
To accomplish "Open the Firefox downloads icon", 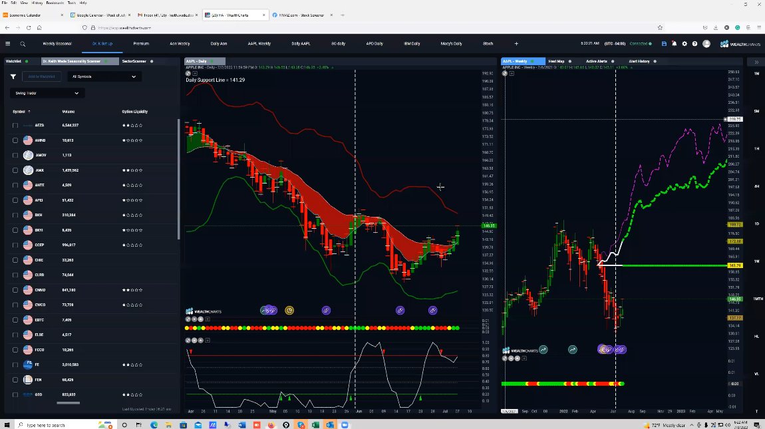I will [x=716, y=28].
